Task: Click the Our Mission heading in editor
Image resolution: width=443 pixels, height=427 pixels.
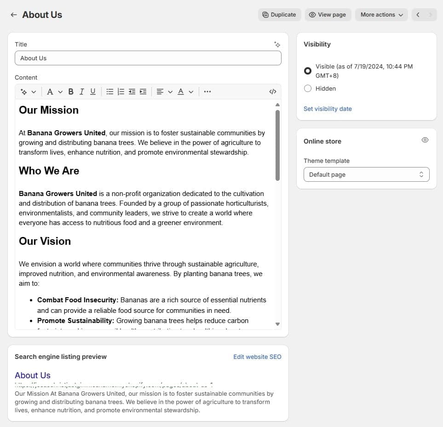Action: pos(49,110)
